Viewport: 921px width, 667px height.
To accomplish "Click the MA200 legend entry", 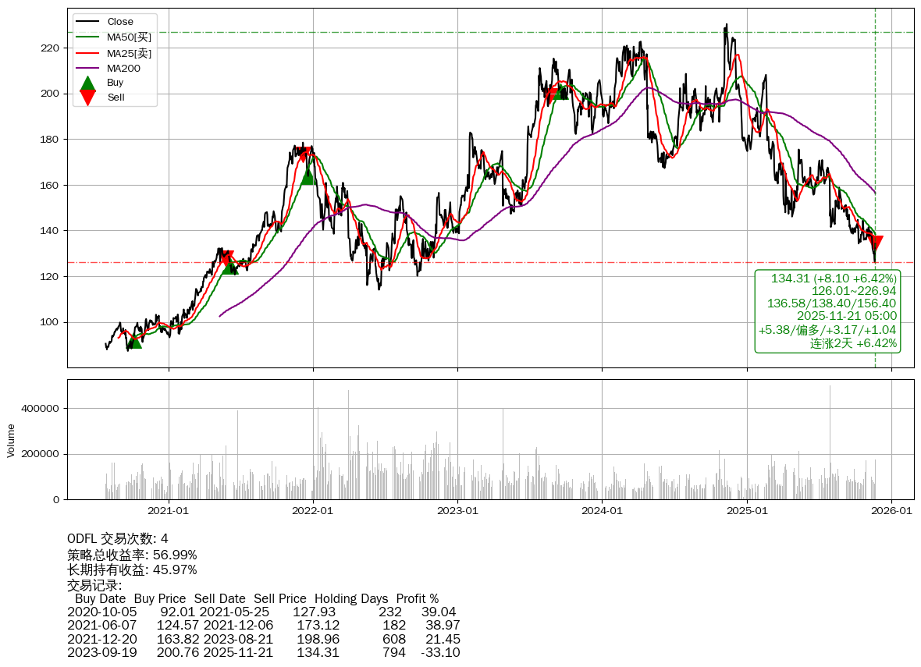I will pos(123,68).
